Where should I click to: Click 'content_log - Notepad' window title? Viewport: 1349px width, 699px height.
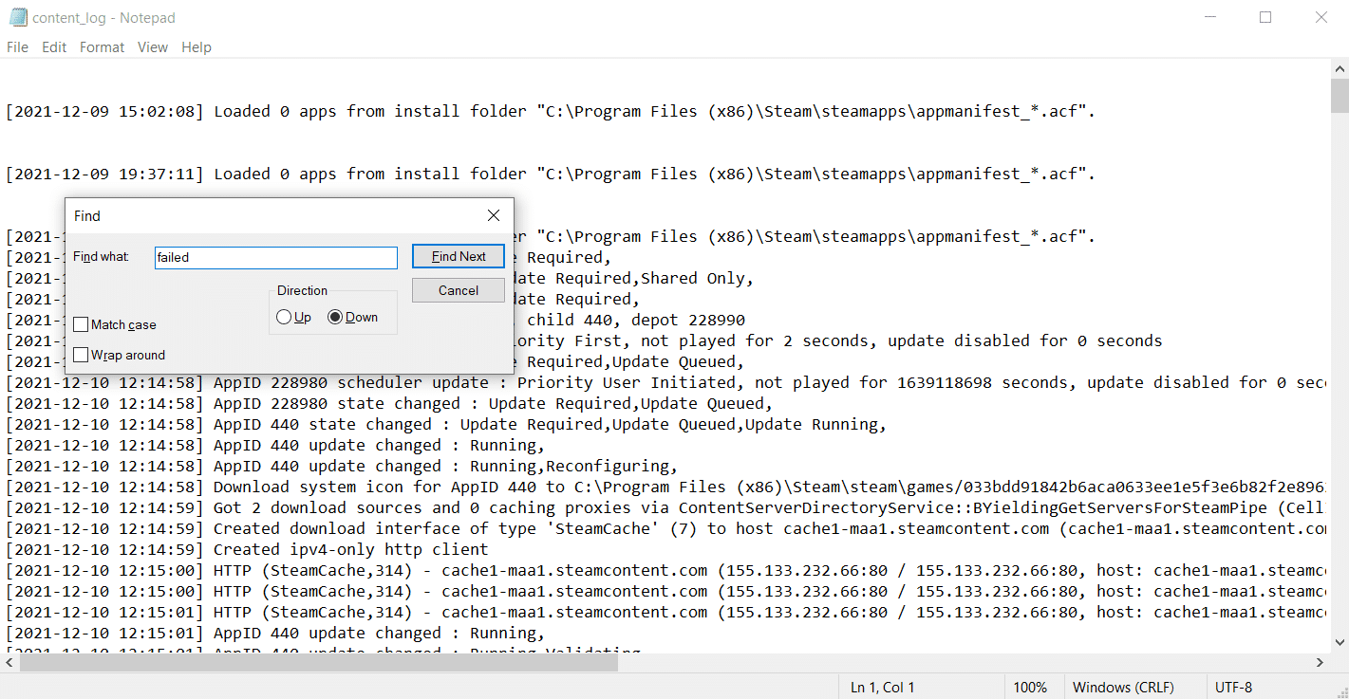(x=103, y=18)
